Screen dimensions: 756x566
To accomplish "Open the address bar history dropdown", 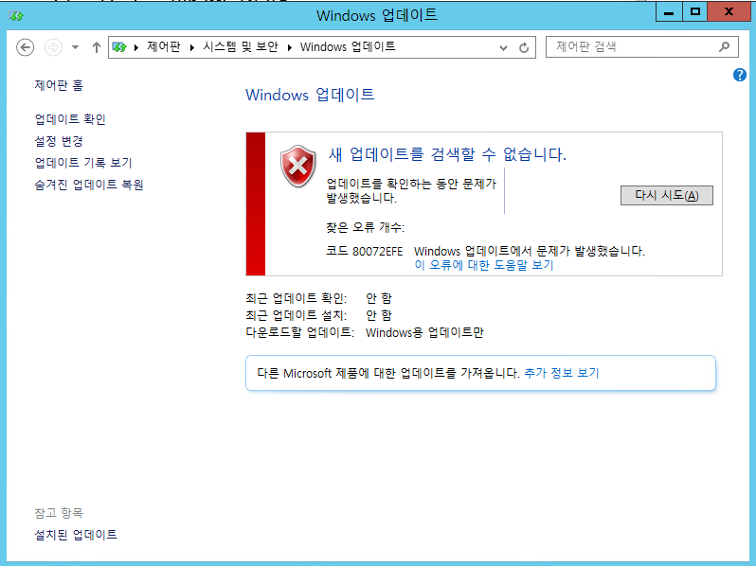I will pyautogui.click(x=503, y=47).
